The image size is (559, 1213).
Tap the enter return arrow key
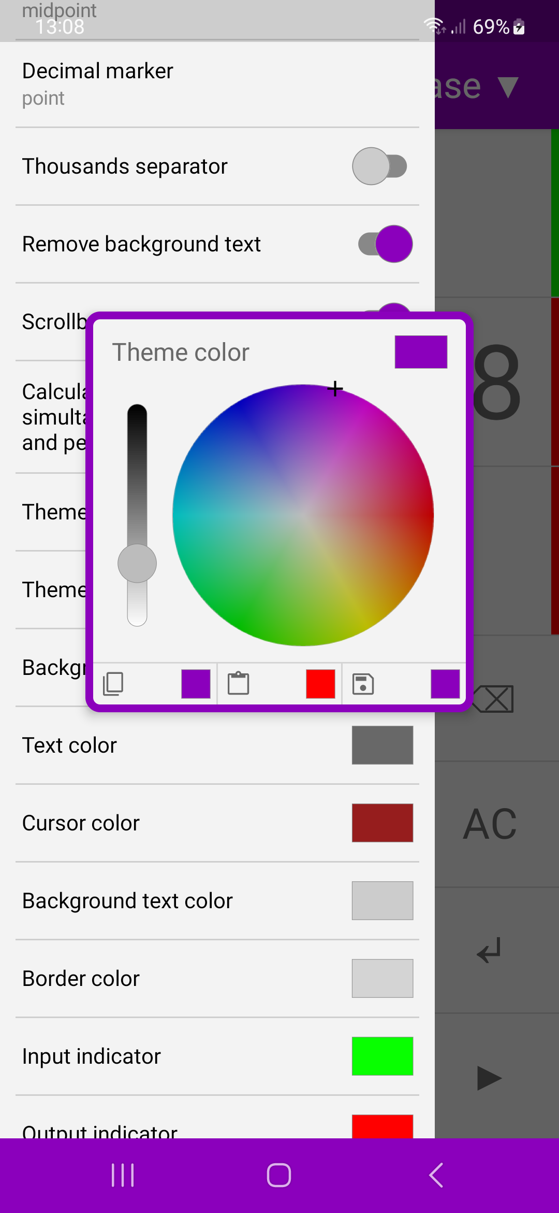(489, 950)
